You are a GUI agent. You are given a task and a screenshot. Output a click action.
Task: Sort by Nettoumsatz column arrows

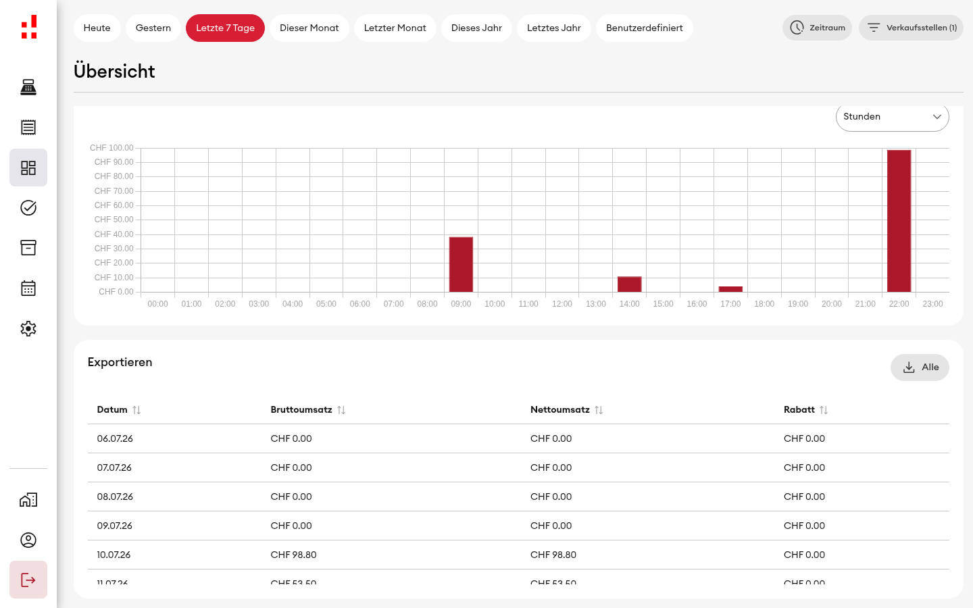point(599,410)
